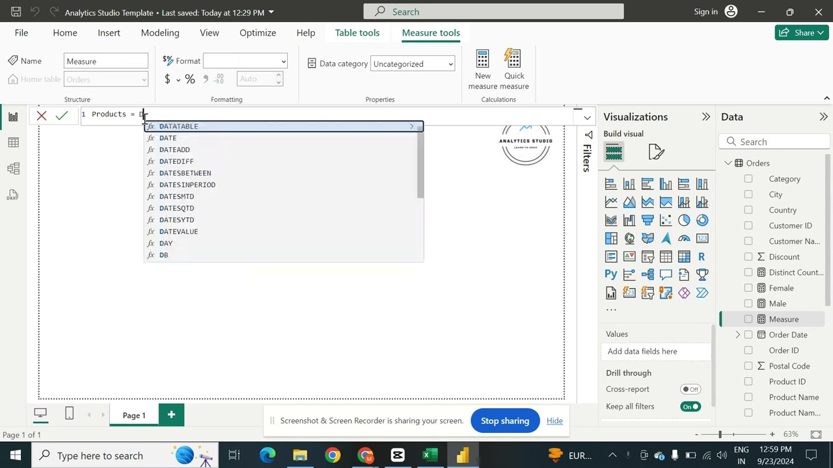
Task: Switch to mobile layout icon
Action: click(70, 414)
